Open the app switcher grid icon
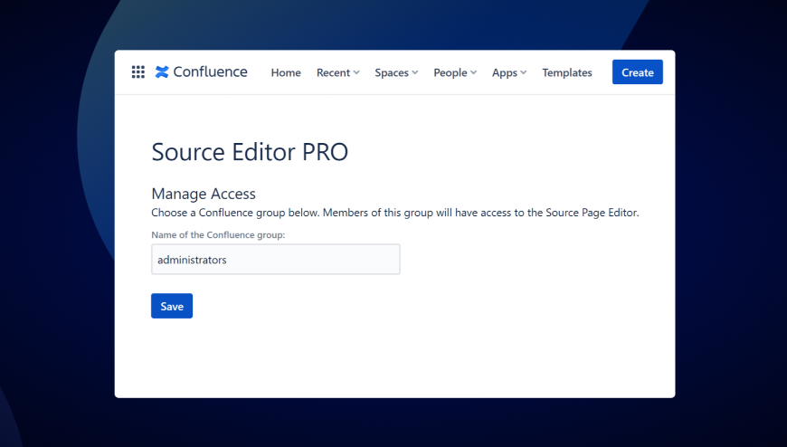 138,72
